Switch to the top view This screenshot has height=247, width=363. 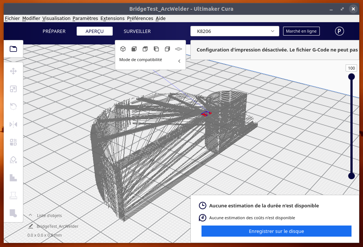[145, 49]
